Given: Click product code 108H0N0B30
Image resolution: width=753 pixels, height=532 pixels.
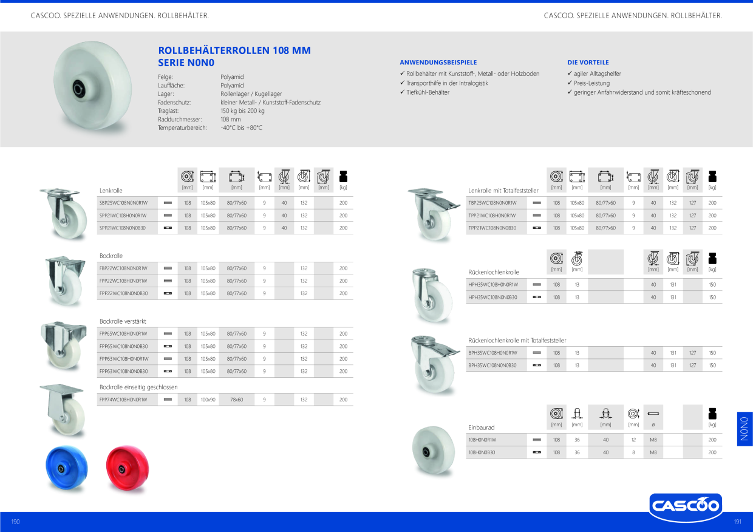Looking at the screenshot, I should coord(482,452).
